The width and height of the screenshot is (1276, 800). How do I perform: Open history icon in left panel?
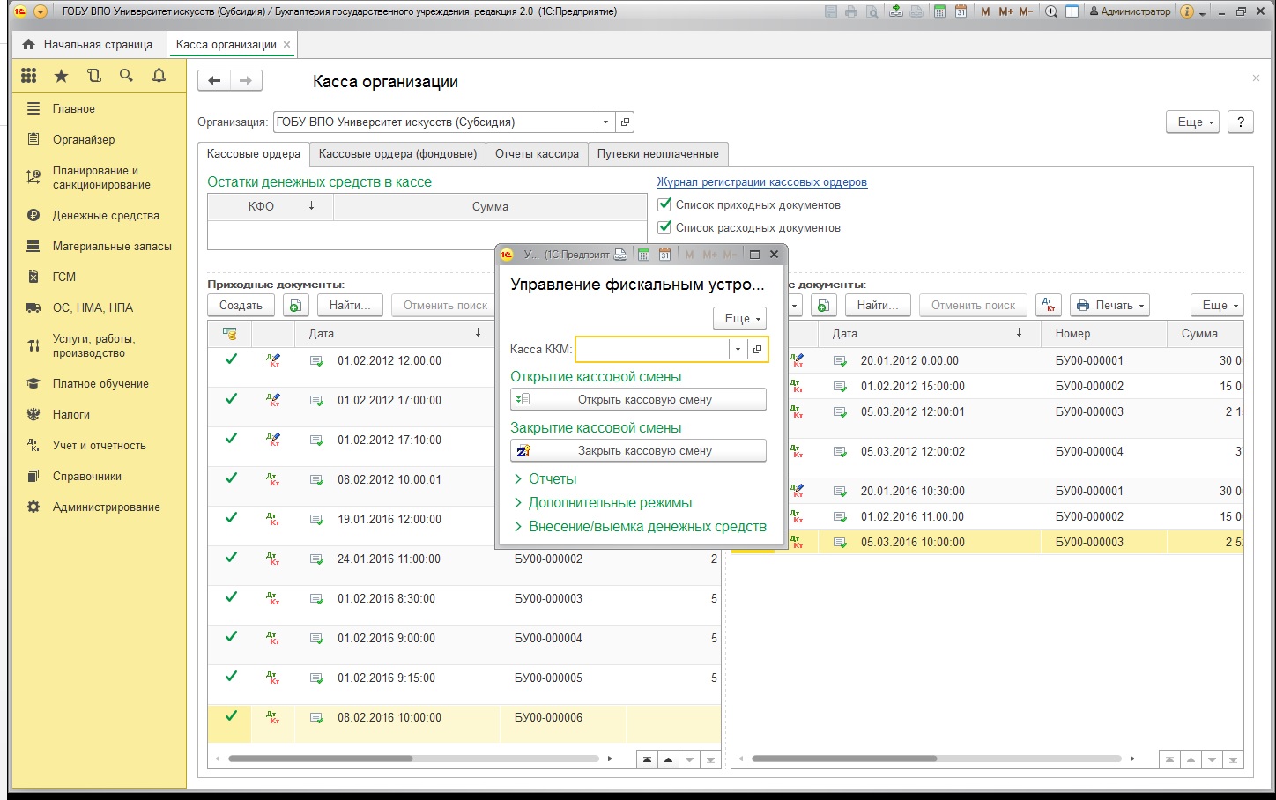click(94, 76)
